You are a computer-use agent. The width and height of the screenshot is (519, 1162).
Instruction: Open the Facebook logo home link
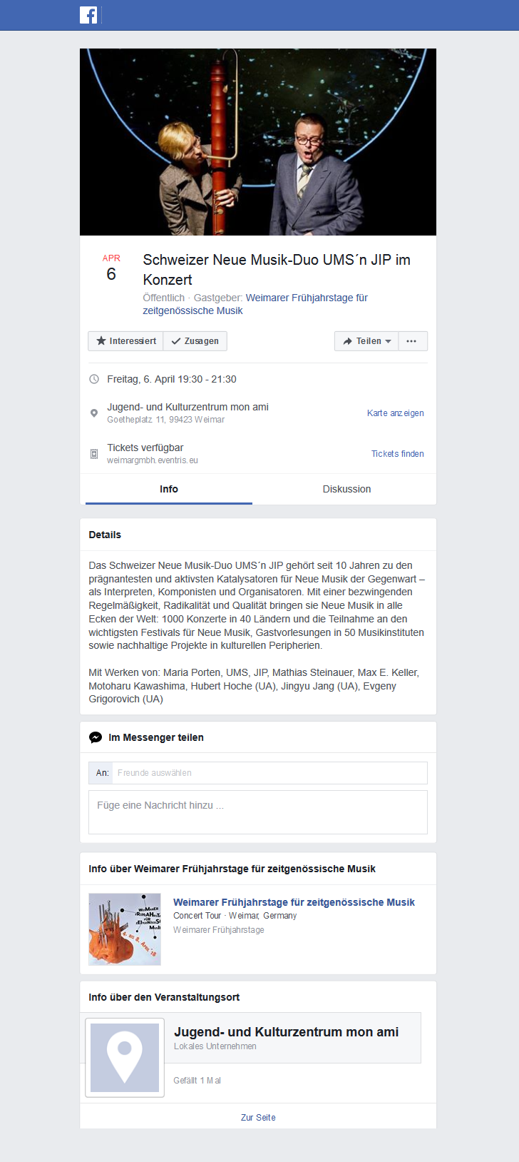pos(88,15)
